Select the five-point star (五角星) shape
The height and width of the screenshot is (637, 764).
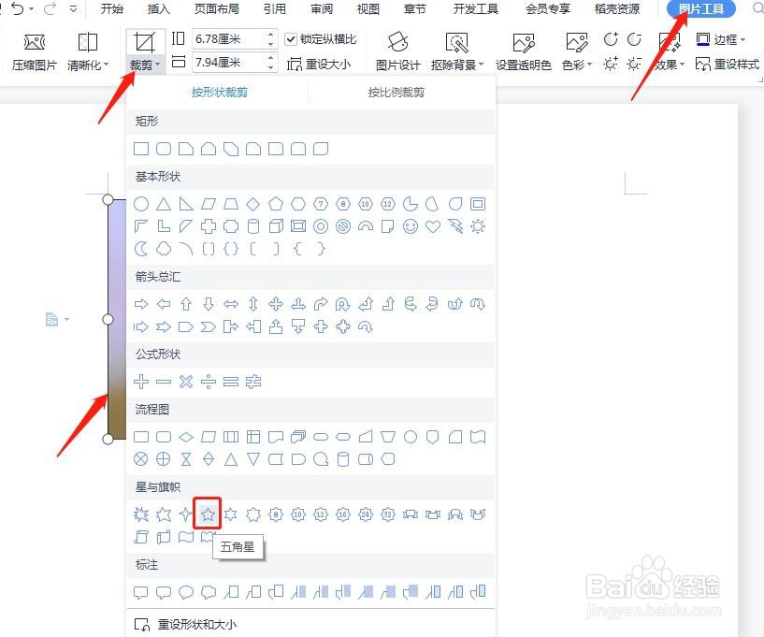click(x=208, y=514)
